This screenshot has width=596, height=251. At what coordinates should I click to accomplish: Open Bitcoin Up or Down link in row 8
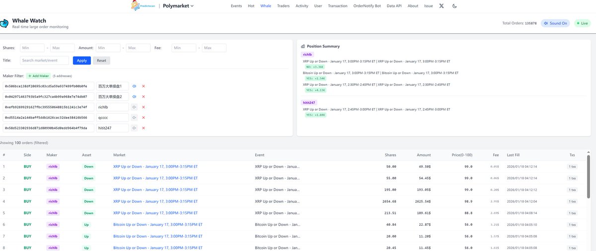pos(158,248)
